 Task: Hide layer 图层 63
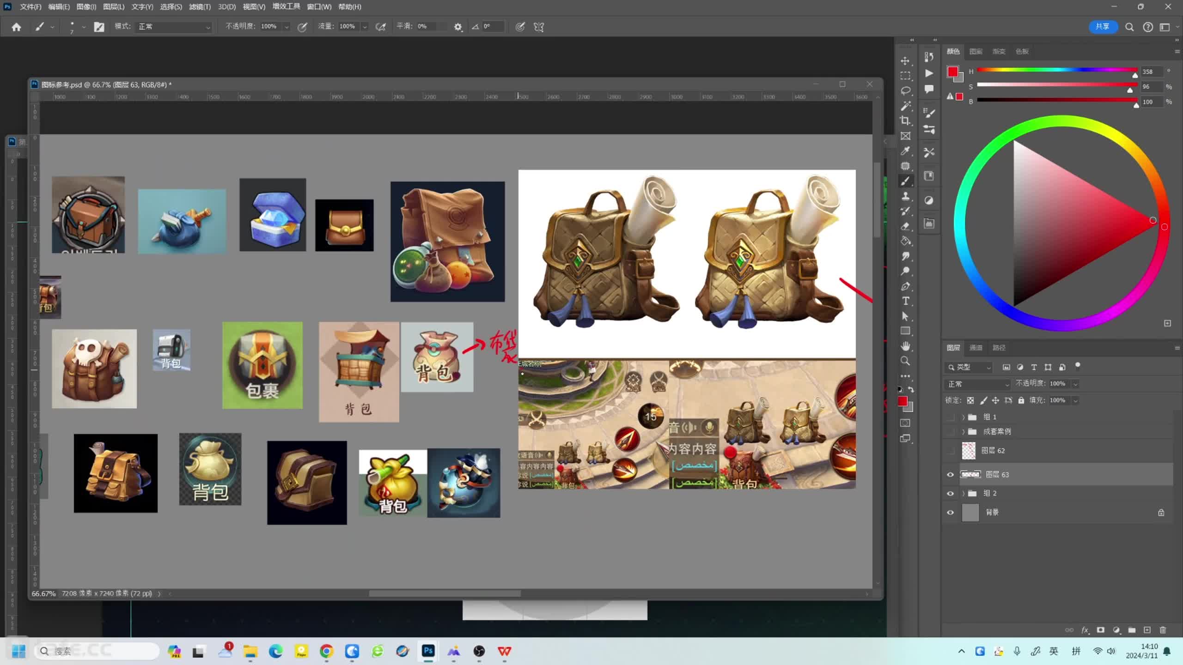(x=950, y=474)
